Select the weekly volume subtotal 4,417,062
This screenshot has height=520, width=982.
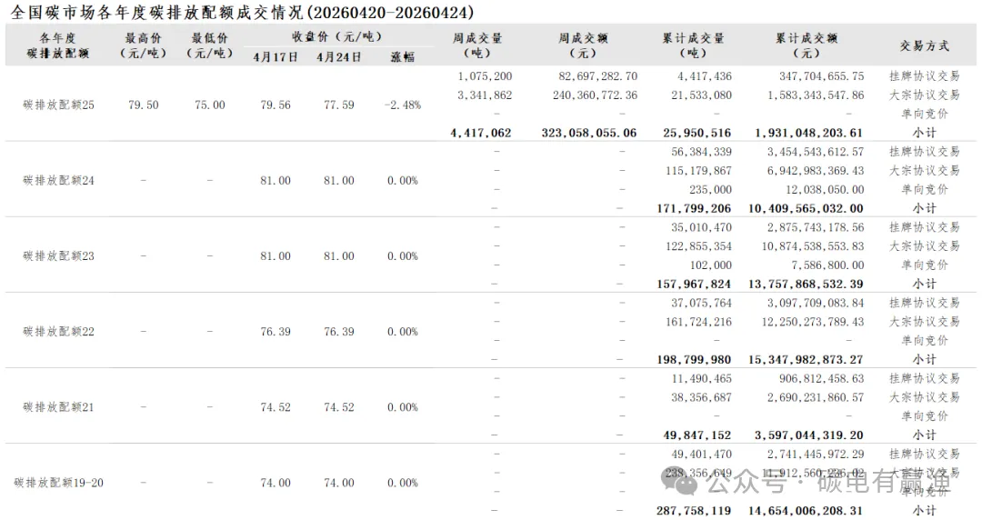point(481,133)
